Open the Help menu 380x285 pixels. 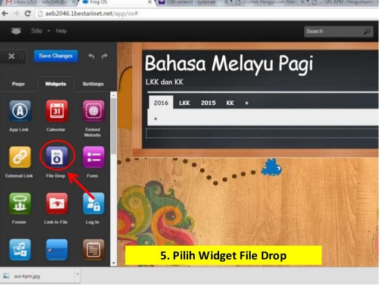pyautogui.click(x=61, y=31)
